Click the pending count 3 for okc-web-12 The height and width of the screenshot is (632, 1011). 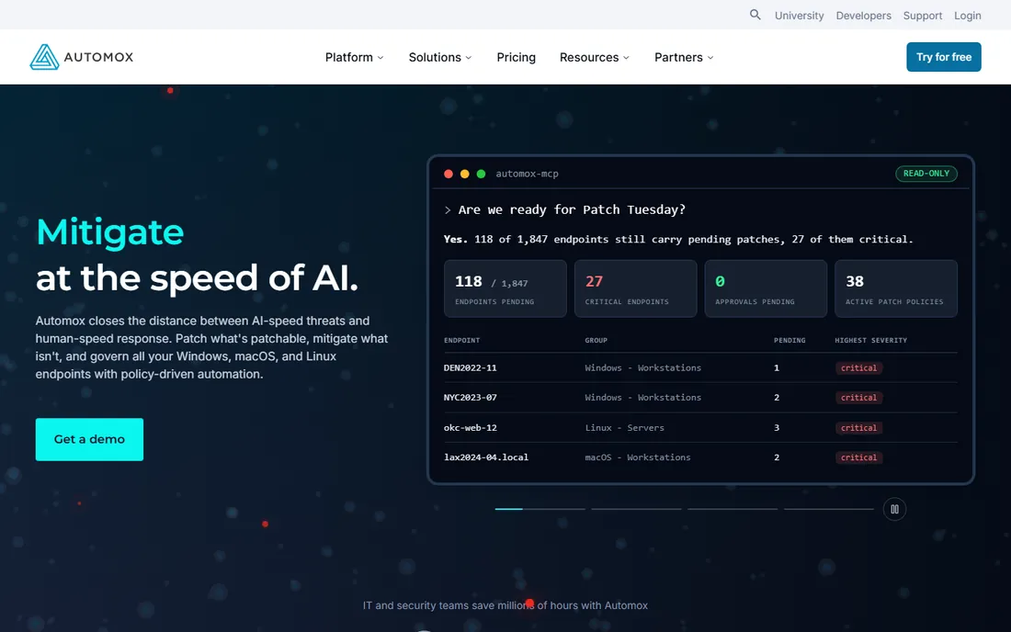click(777, 428)
